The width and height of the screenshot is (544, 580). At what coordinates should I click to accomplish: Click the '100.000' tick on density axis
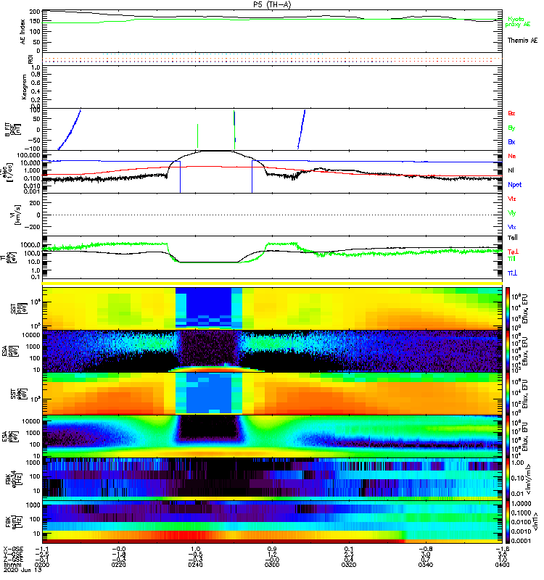click(30, 155)
